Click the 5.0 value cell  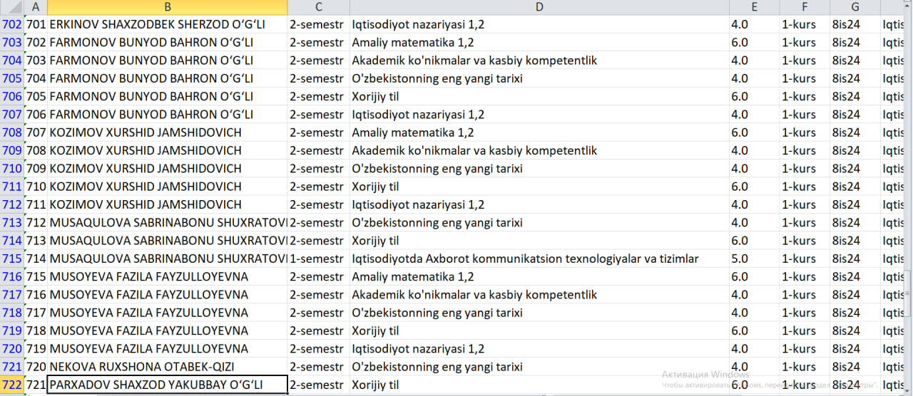[754, 259]
